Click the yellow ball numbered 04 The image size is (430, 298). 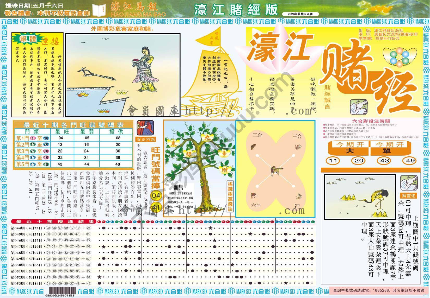point(156,195)
